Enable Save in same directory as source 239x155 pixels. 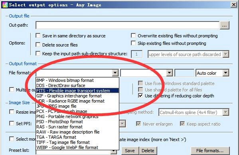pos(38,36)
